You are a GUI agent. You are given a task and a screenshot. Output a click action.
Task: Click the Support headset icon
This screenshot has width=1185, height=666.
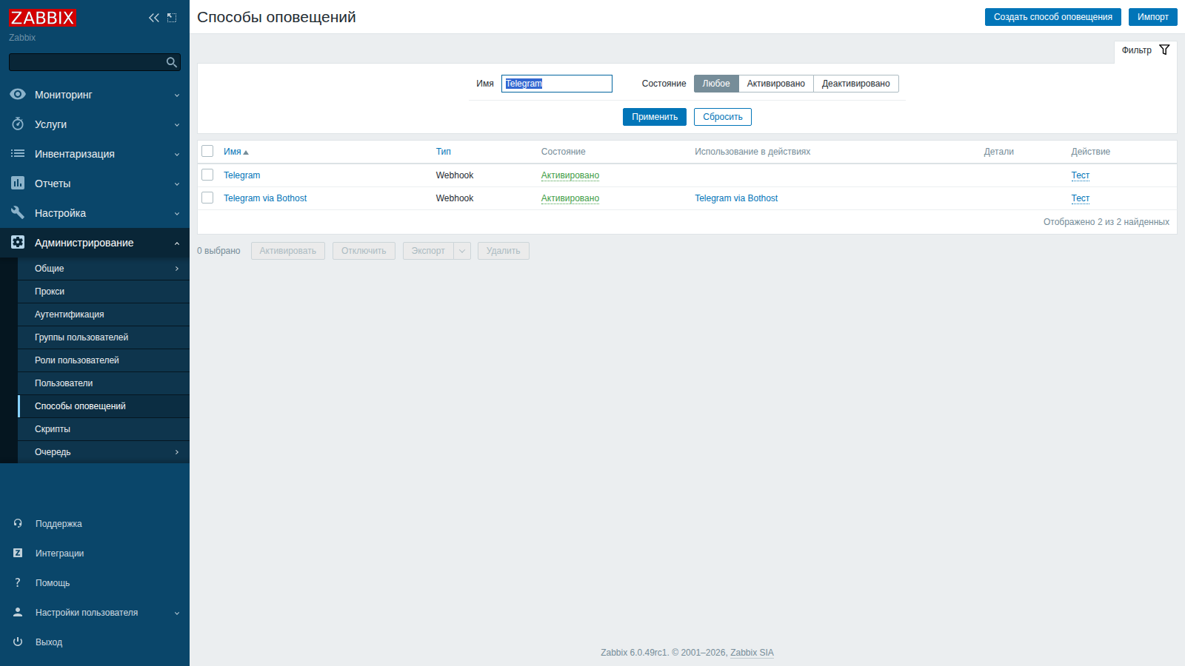click(x=18, y=523)
